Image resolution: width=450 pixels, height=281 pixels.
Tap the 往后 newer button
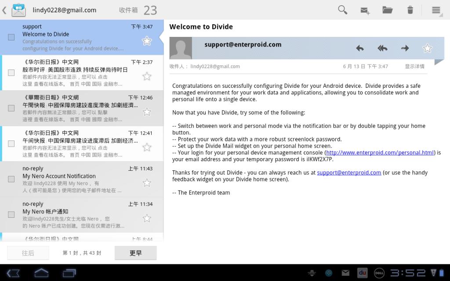(28, 253)
